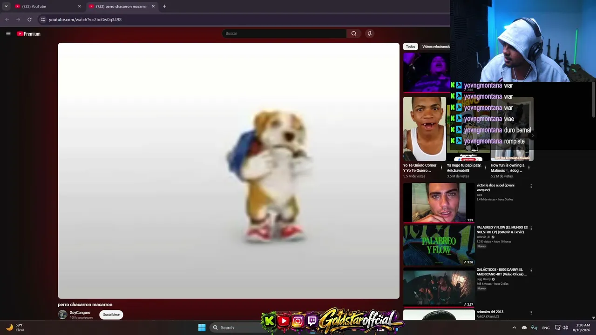Select the 'perro chacarron macarron' browser tab

pyautogui.click(x=122, y=7)
